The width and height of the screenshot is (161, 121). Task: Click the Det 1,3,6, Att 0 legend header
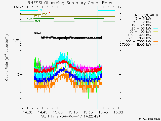pos(146,15)
